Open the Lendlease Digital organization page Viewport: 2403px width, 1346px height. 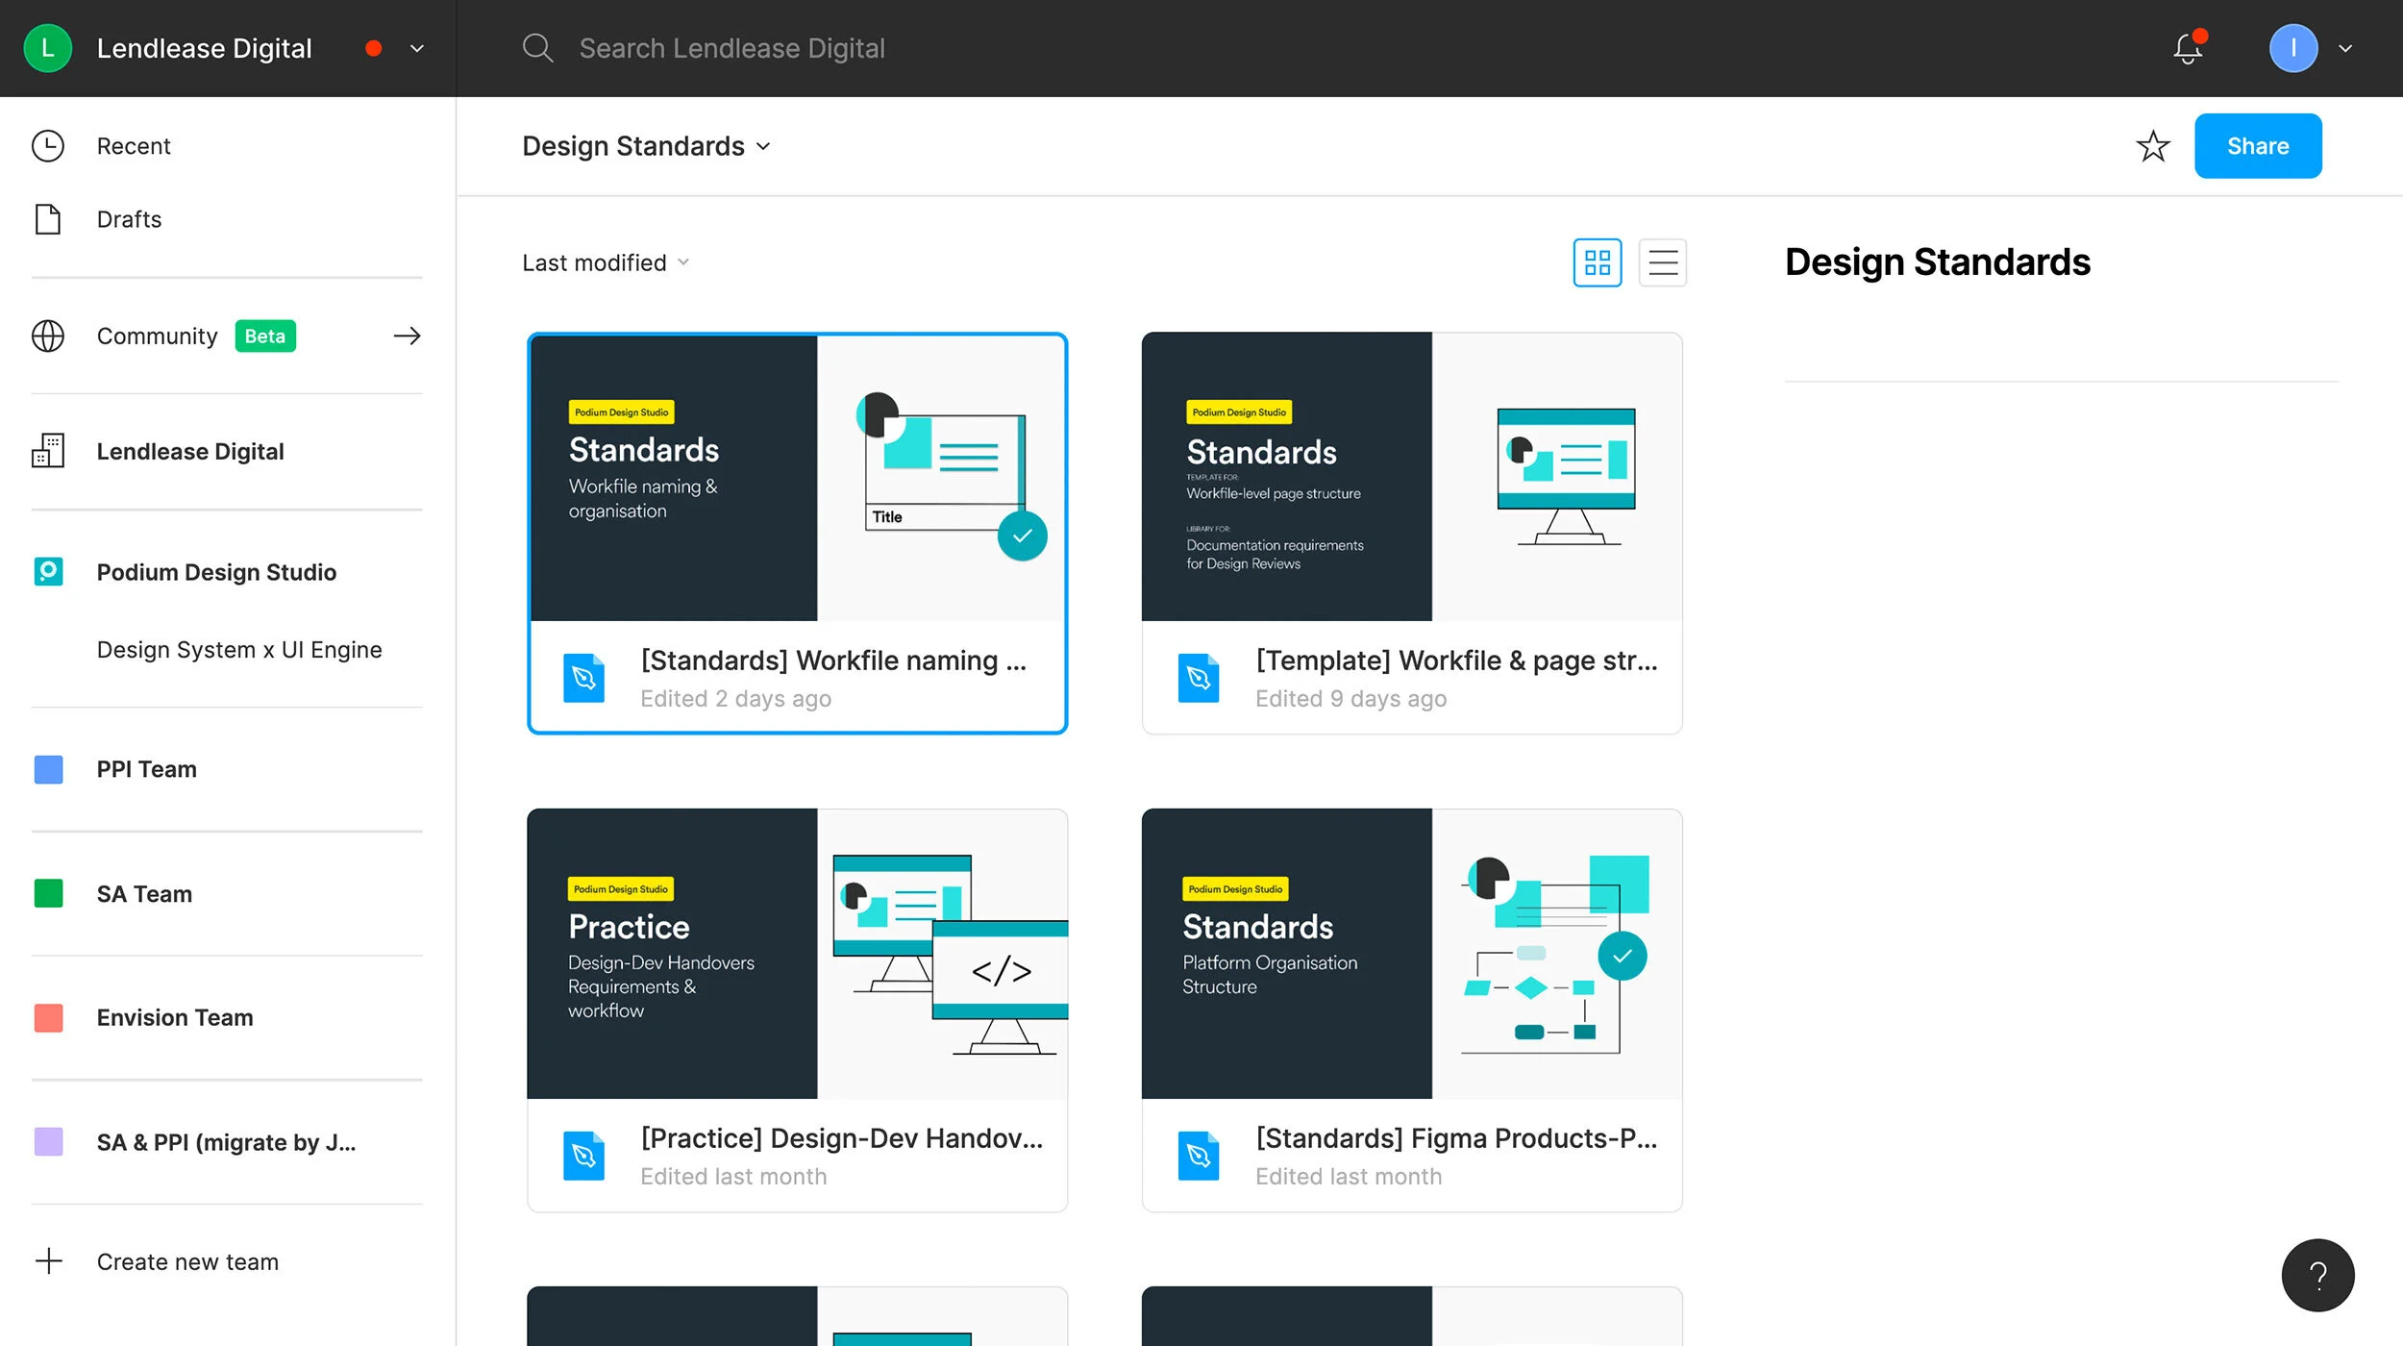[x=190, y=451]
